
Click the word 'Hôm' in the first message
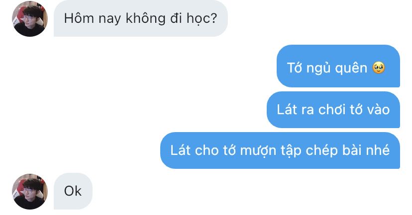[79, 18]
